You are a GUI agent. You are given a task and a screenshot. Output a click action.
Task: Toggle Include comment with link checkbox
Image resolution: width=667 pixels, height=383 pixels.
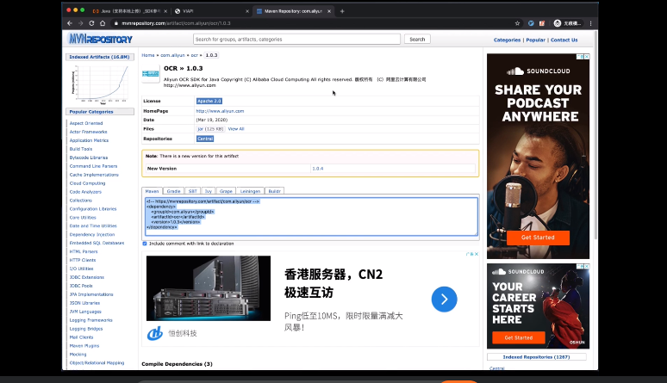(145, 244)
